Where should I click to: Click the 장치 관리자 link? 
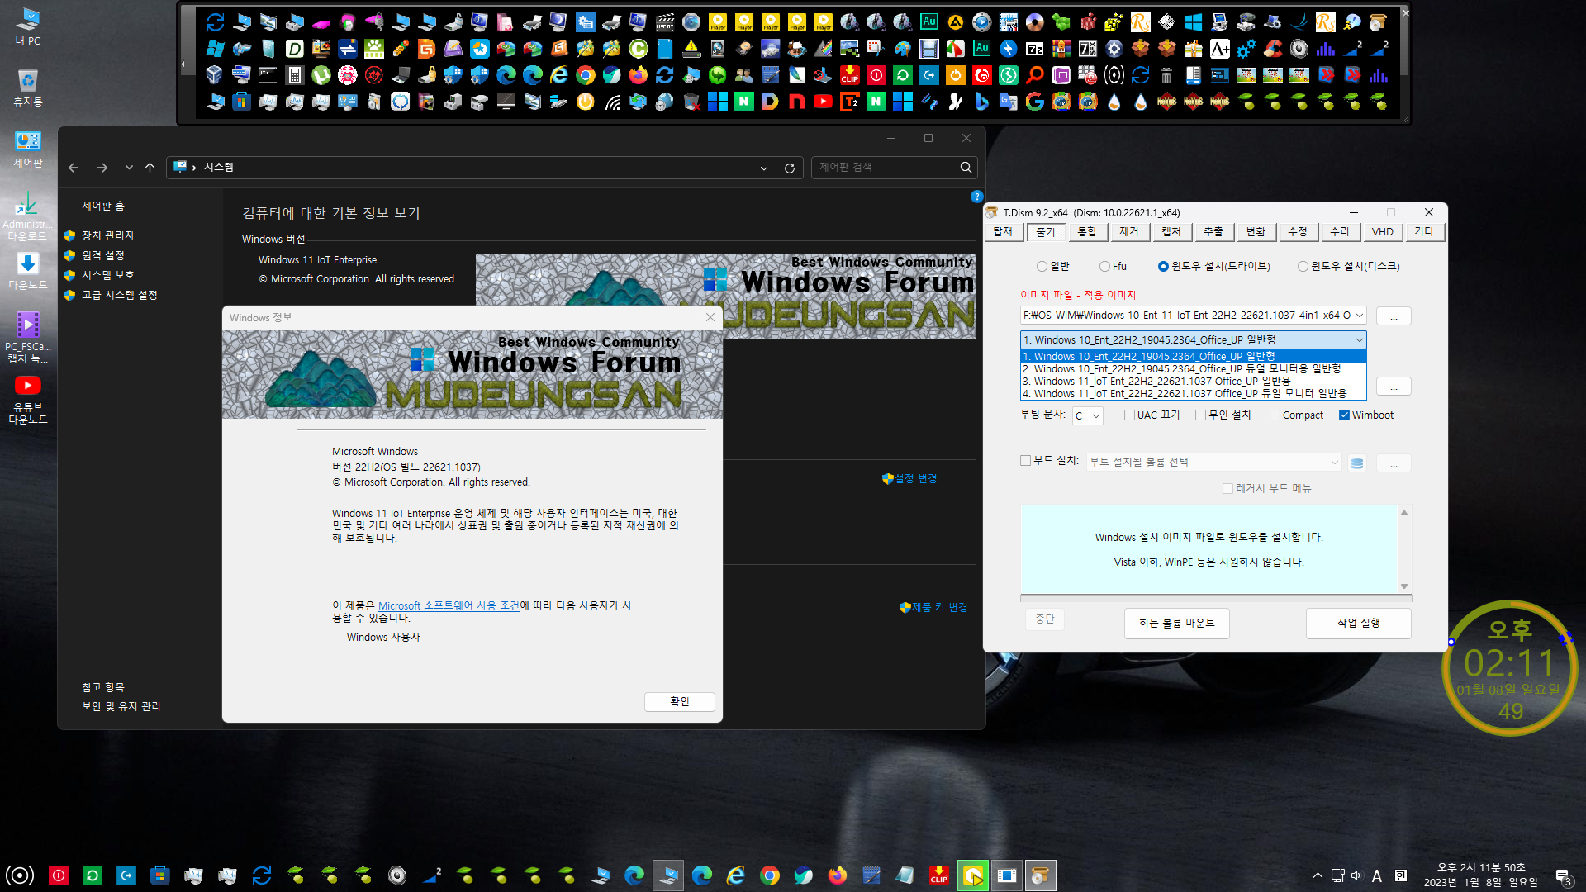[x=108, y=235]
